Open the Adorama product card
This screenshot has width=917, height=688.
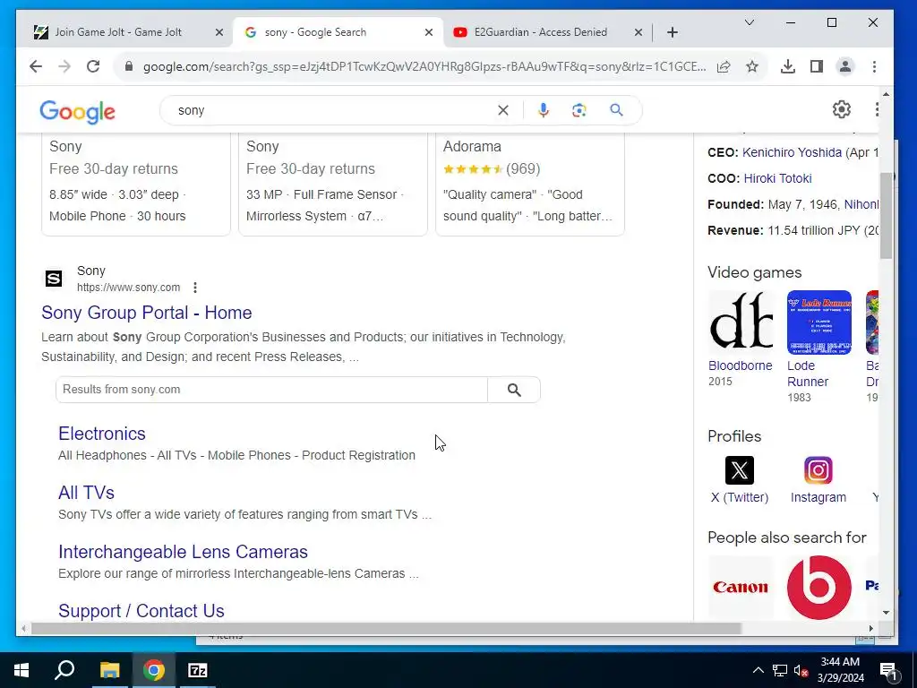click(530, 185)
